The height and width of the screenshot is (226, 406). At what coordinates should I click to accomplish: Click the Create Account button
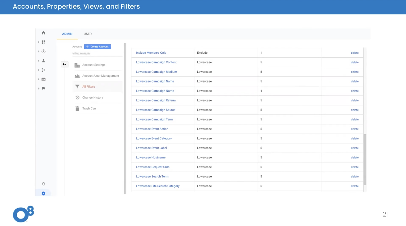[x=97, y=47]
